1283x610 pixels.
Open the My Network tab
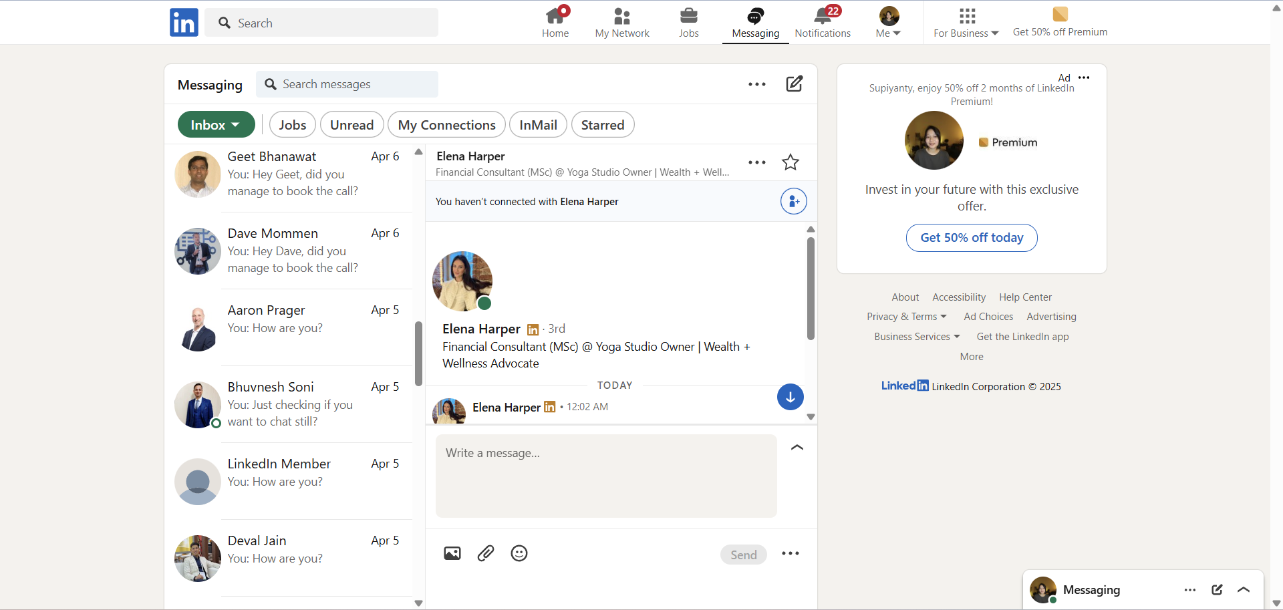[622, 23]
